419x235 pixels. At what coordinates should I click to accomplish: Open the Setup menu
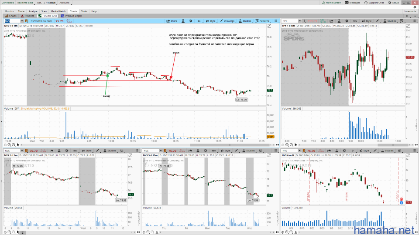point(394,3)
